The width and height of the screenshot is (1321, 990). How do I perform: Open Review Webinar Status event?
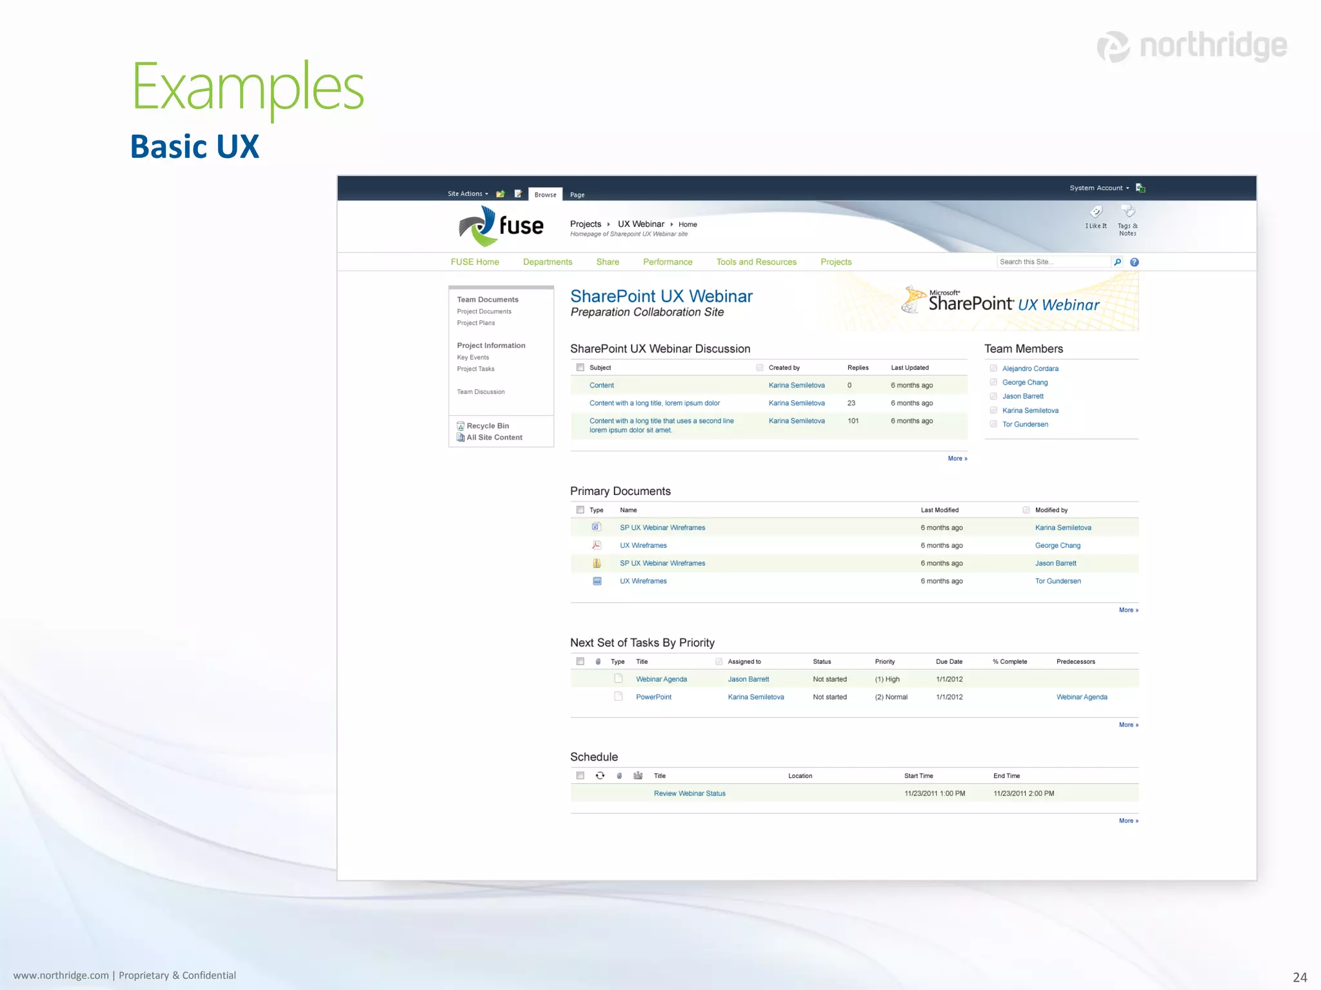click(690, 793)
